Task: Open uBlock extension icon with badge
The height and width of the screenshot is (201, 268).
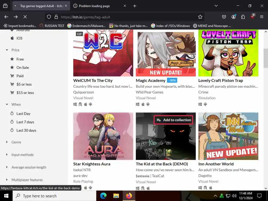Action: point(253,16)
